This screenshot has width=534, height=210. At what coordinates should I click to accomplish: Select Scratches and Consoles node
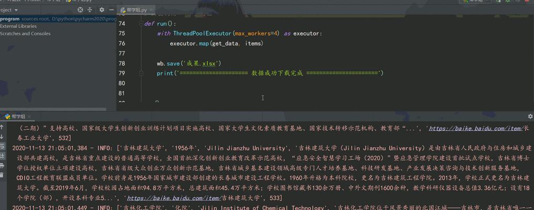click(x=25, y=34)
